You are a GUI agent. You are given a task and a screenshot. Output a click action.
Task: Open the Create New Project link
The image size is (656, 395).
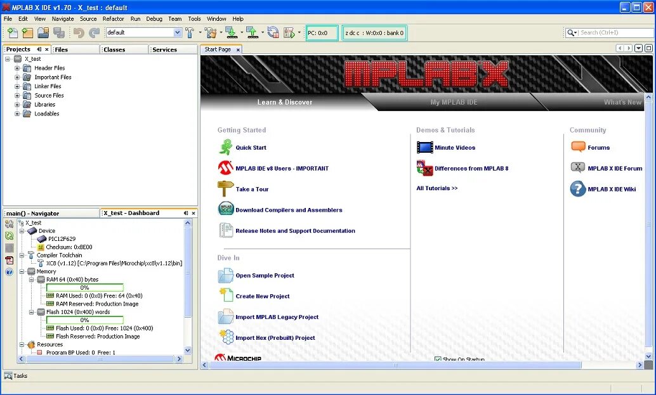(263, 296)
